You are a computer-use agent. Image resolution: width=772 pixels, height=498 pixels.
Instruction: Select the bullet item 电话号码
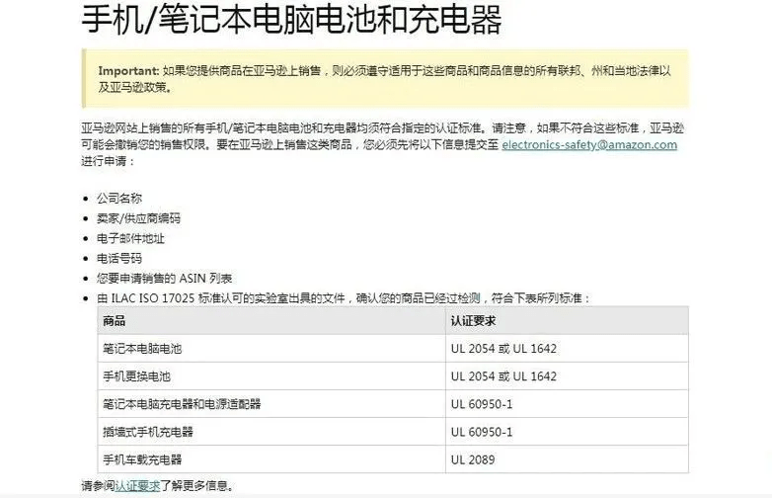(x=119, y=258)
